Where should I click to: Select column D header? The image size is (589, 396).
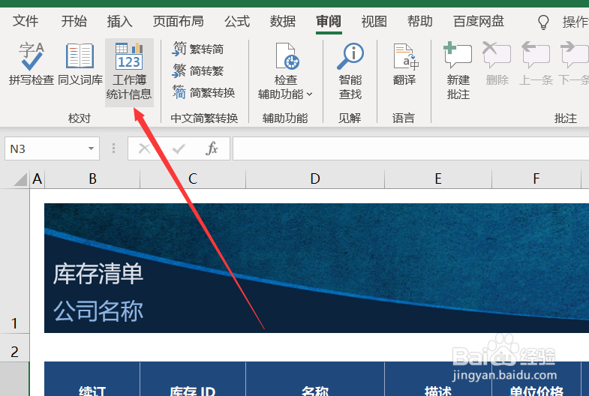click(x=315, y=179)
